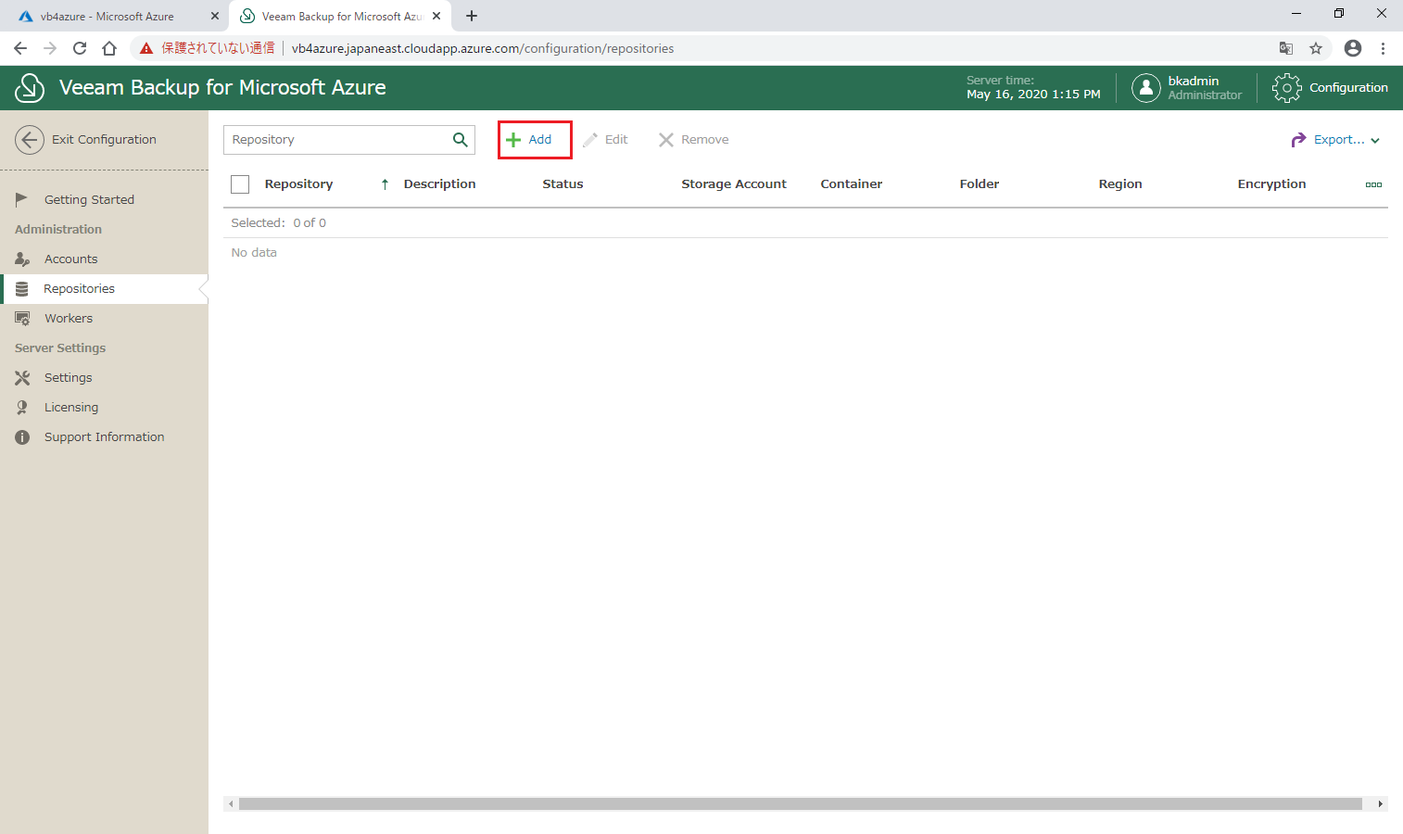This screenshot has width=1403, height=834.
Task: Click the Getting Started flag icon
Action: point(22,199)
